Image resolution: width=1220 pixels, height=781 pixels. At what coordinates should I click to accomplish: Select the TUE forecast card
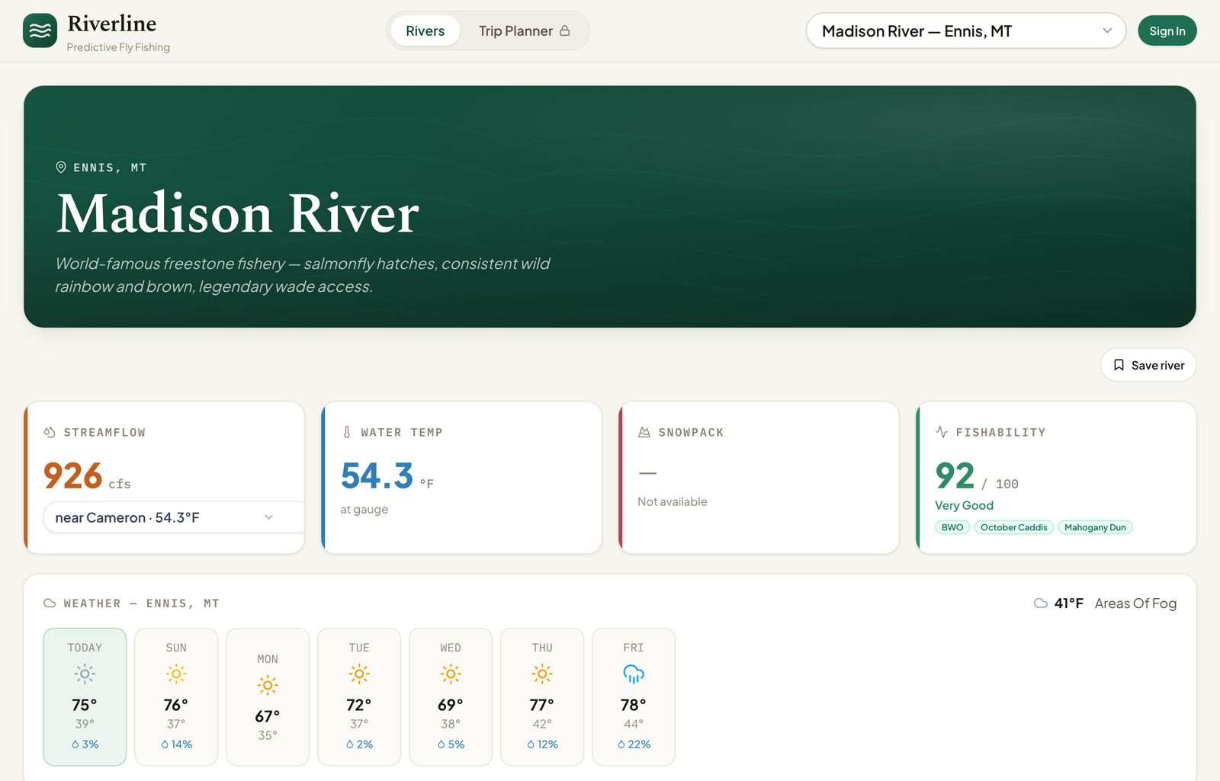point(359,696)
